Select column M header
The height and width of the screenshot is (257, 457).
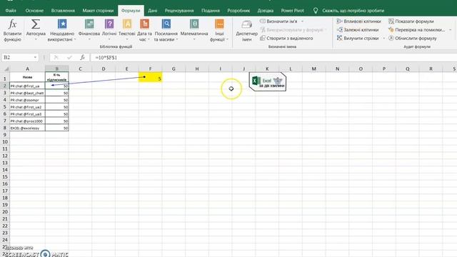[x=314, y=69]
